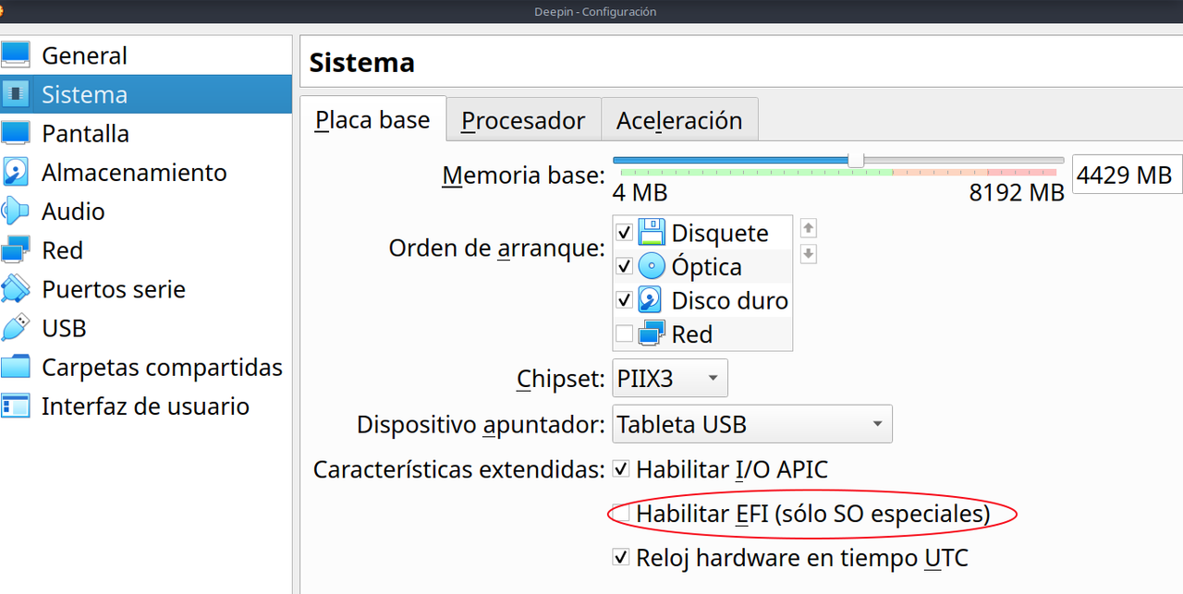Screen dimensions: 1183x594
Task: Select USB label in sidebar
Action: [64, 328]
